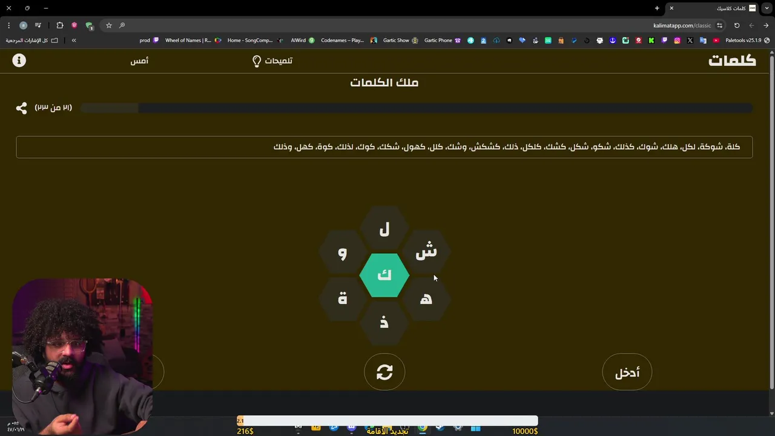The height and width of the screenshot is (436, 775).
Task: Open the AlWird bookmark
Action: 303,41
